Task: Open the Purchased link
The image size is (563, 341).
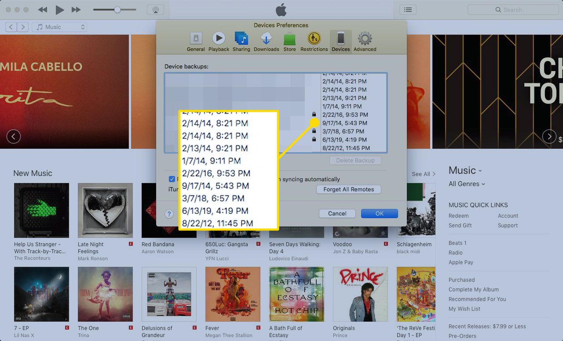Action: 462,280
